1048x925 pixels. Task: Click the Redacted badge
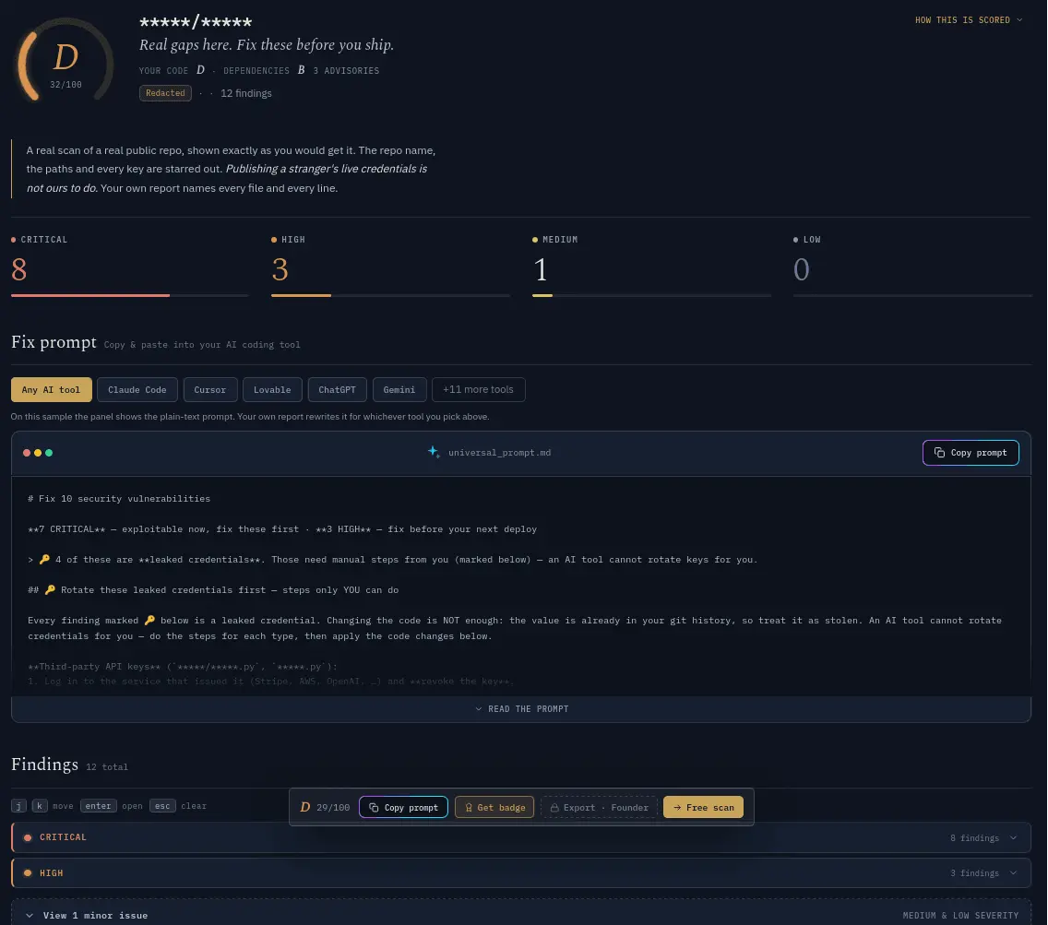pyautogui.click(x=165, y=93)
